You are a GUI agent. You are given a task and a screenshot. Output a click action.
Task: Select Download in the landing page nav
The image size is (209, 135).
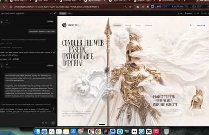[x=148, y=25]
